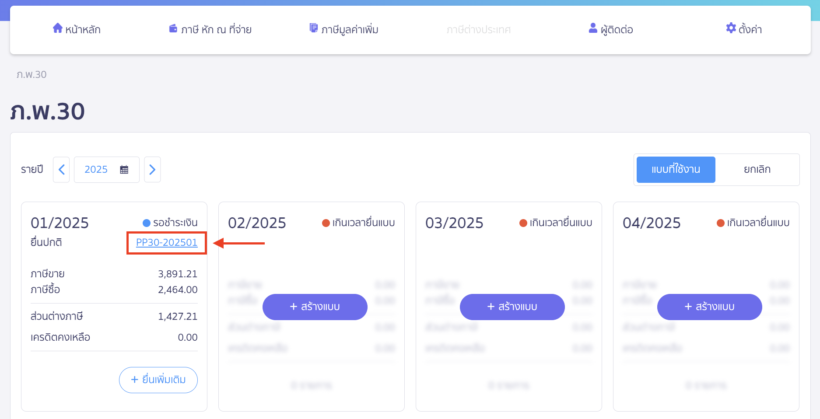Screen dimensions: 820x419
Task: Create form for 02/2025 period
Action: (315, 307)
